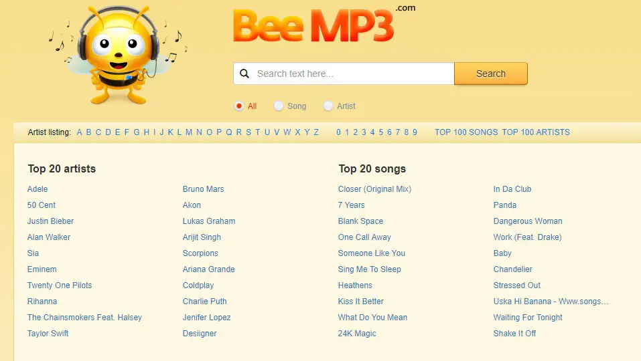The image size is (641, 361).
Task: Open Alan Walker artist link
Action: (49, 237)
